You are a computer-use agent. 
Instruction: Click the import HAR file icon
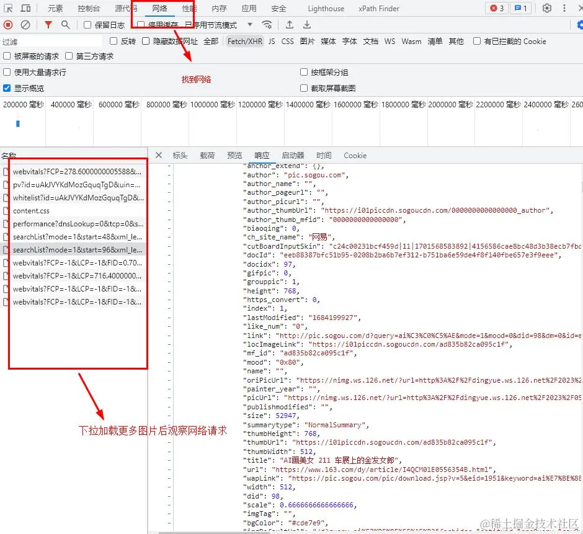click(x=289, y=25)
